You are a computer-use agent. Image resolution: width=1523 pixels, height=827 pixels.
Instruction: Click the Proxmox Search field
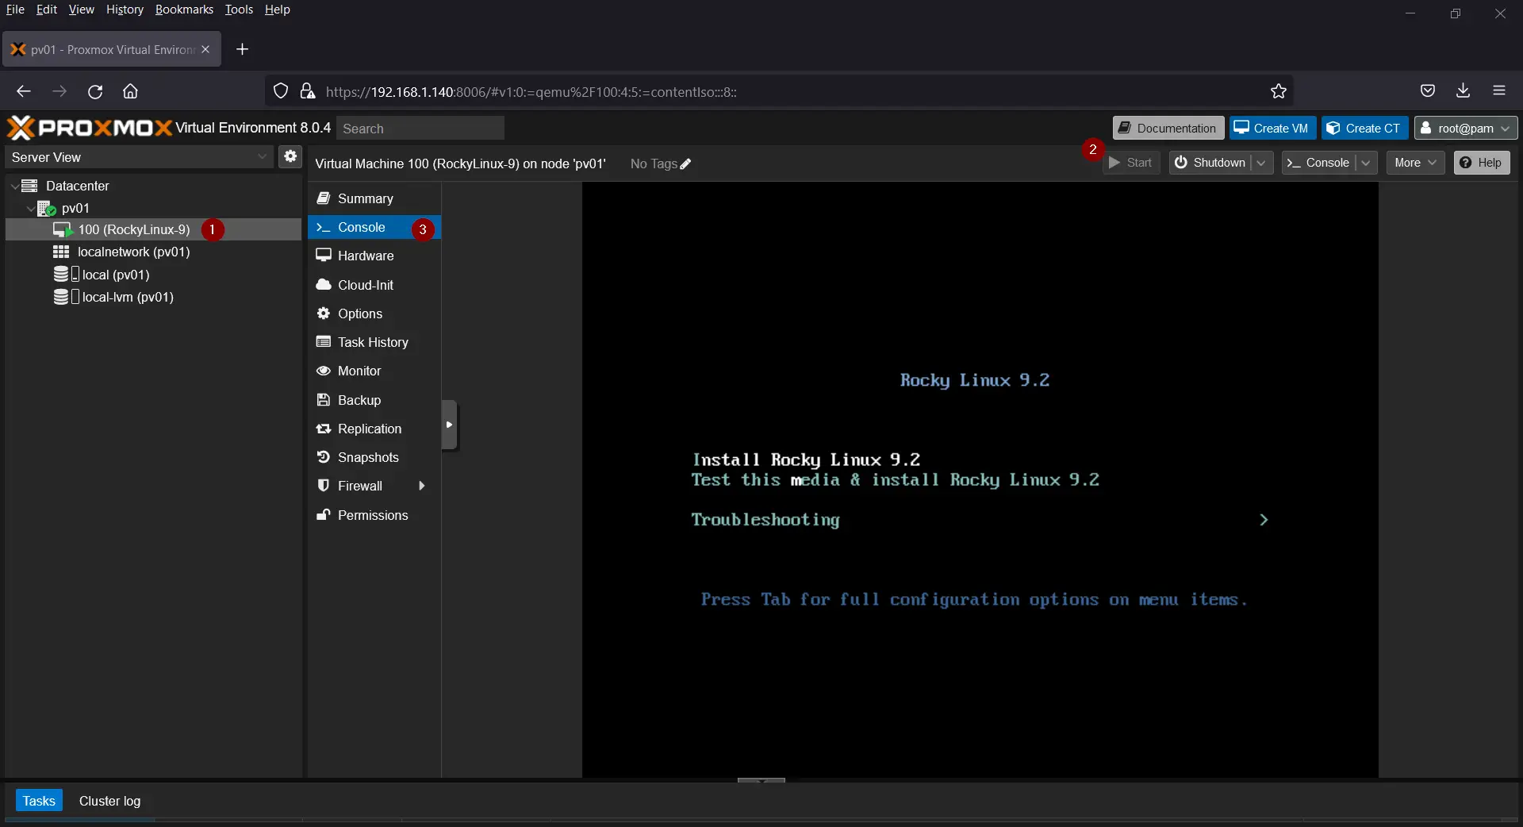point(420,129)
